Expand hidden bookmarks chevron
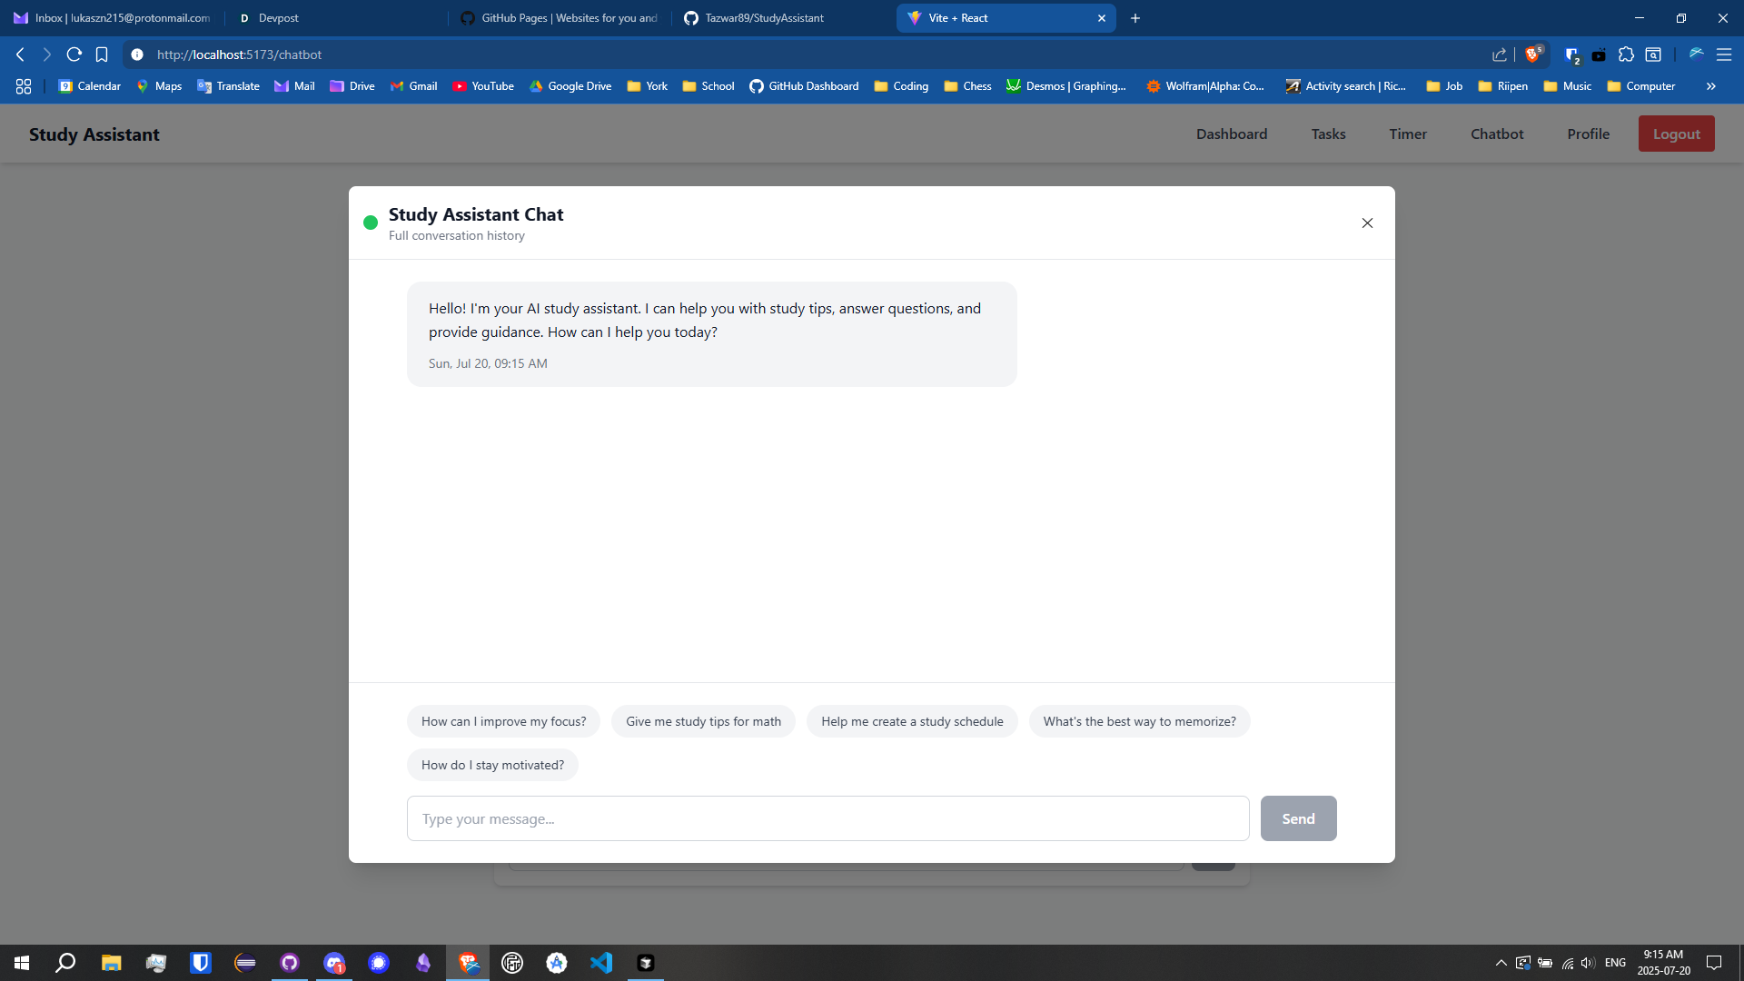 [x=1710, y=86]
